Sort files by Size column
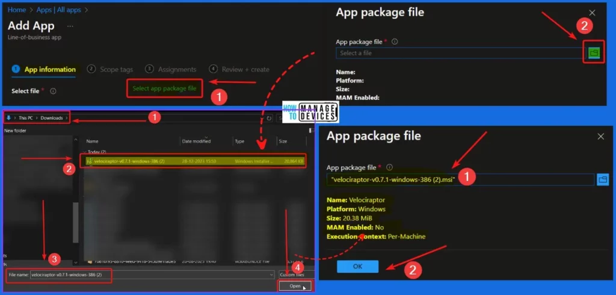The image size is (616, 295). (283, 141)
